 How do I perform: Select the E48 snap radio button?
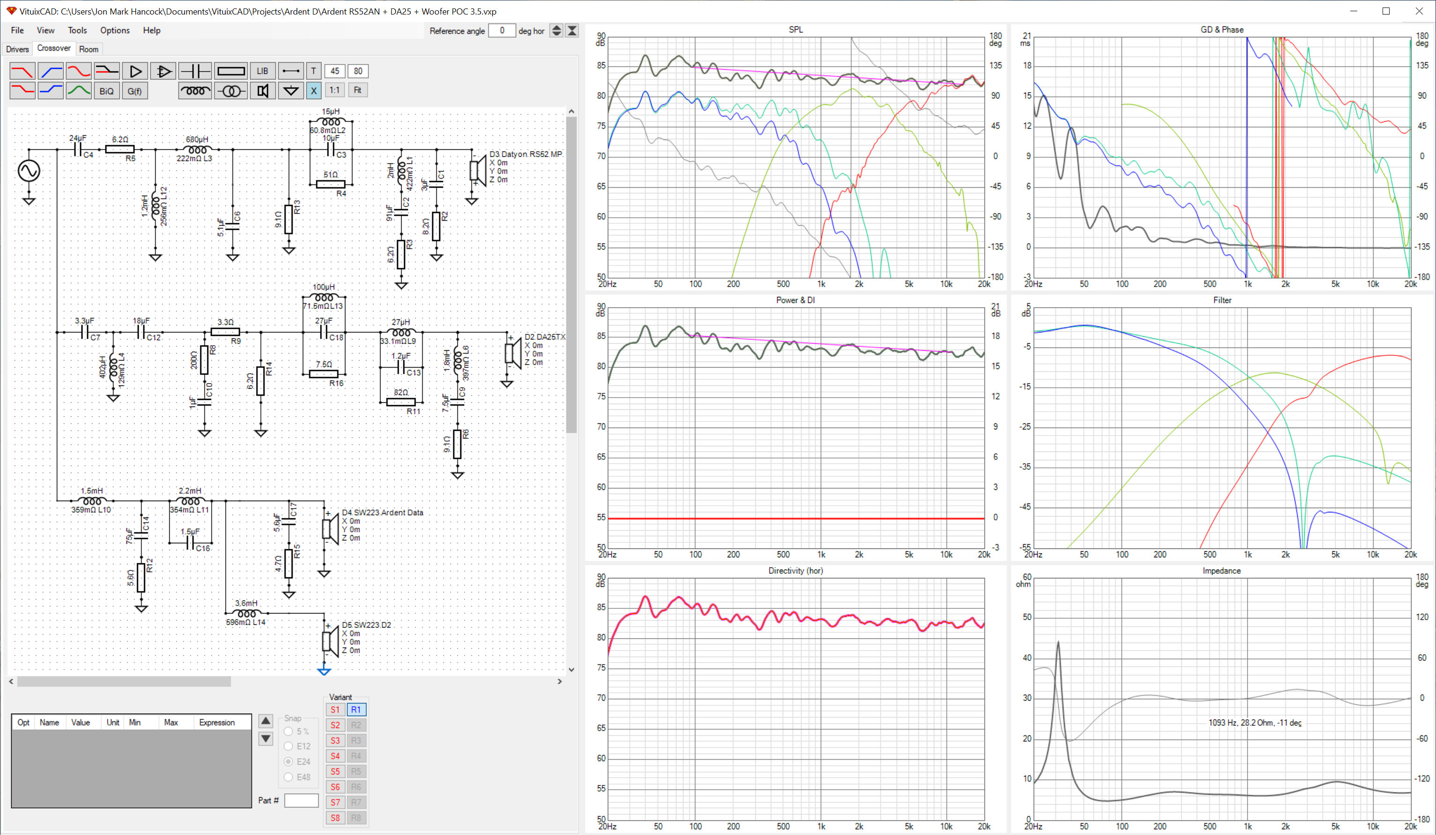[x=288, y=777]
